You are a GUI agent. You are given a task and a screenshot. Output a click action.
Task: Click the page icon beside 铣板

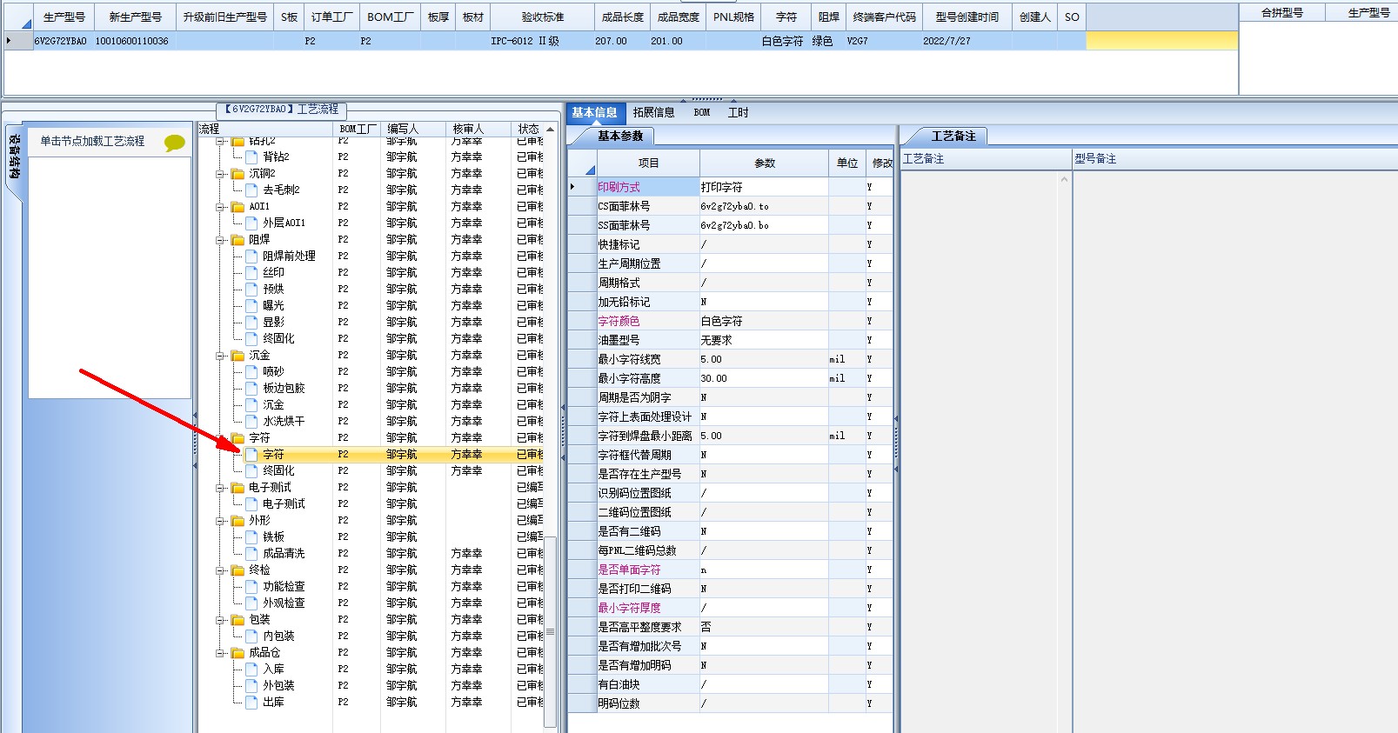252,537
